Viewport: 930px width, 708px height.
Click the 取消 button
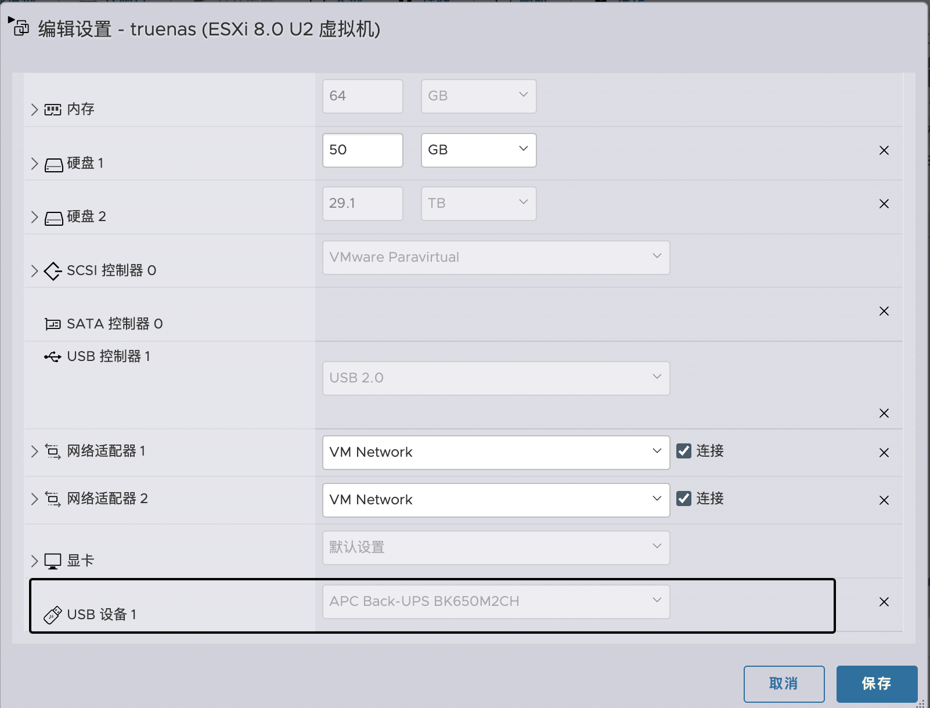point(784,684)
